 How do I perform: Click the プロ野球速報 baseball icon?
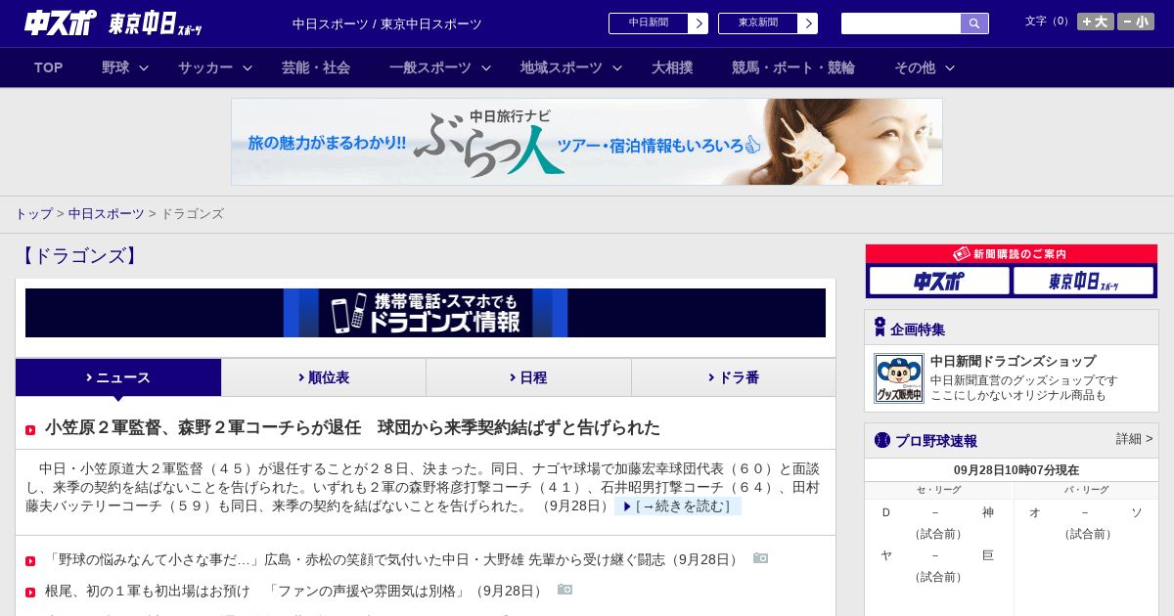coord(882,440)
